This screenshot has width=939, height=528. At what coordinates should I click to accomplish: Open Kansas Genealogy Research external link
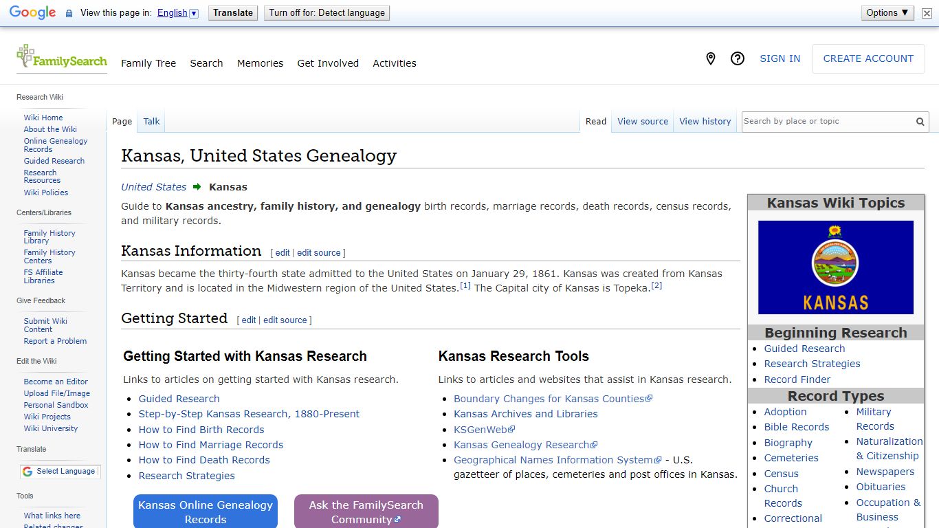click(x=526, y=445)
